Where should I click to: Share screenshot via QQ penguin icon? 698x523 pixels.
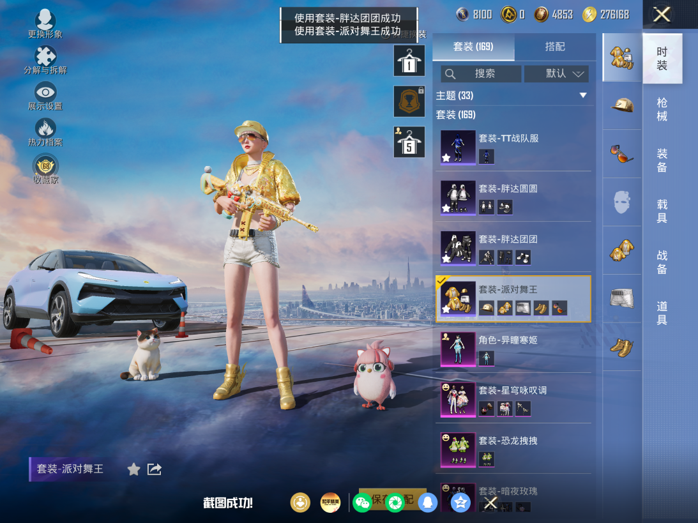pos(429,503)
